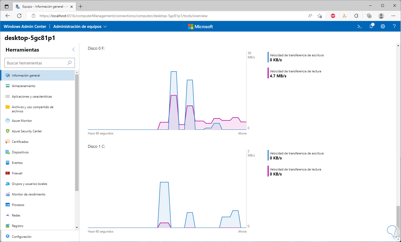The height and width of the screenshot is (242, 401).
Task: Open Monitor de rendimiento tool
Action: point(28,194)
